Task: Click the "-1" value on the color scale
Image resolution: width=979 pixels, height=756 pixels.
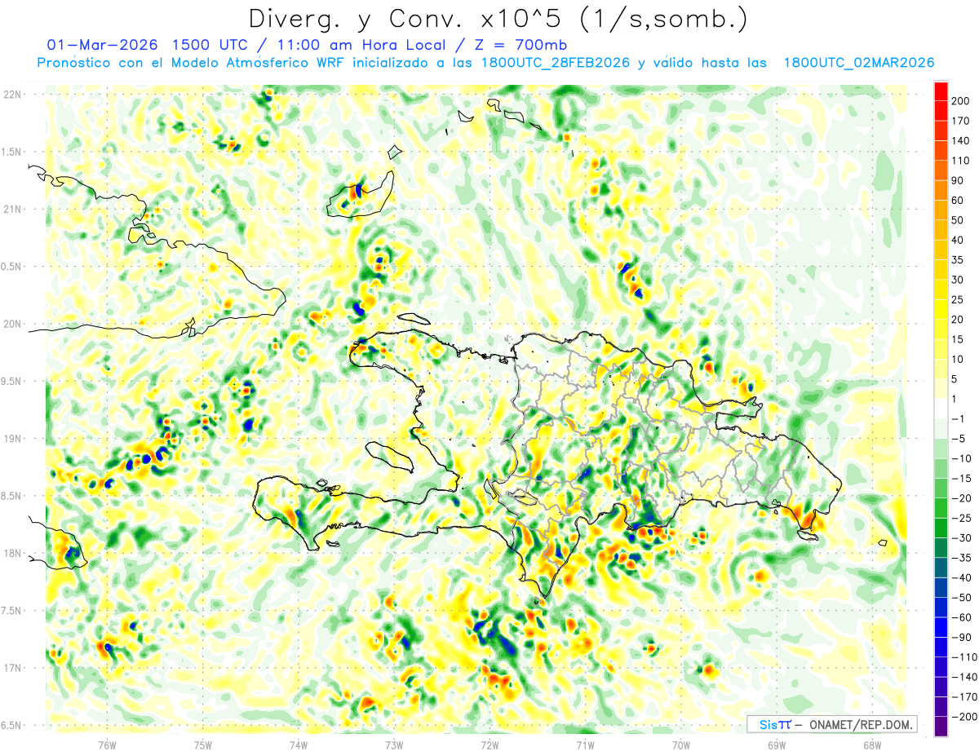Action: [958, 419]
